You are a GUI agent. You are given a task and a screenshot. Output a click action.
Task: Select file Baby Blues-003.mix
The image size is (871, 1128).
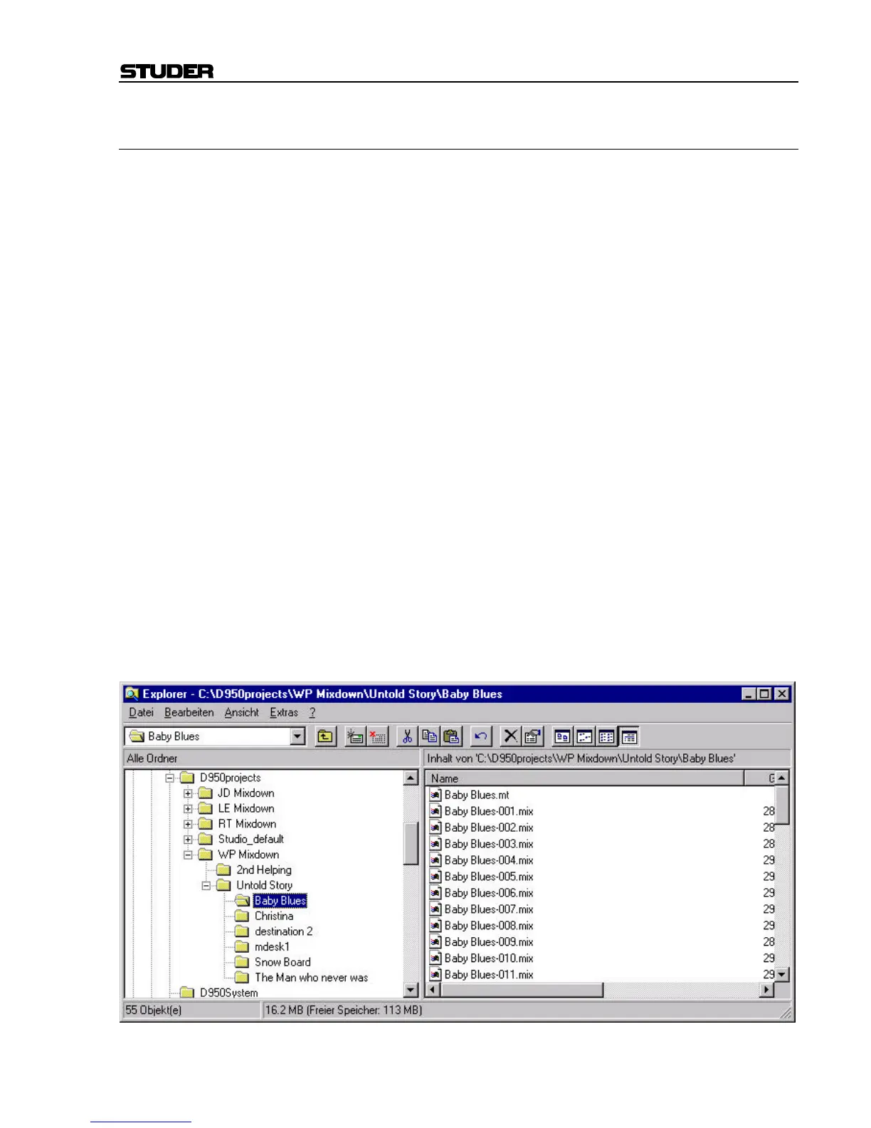[489, 844]
